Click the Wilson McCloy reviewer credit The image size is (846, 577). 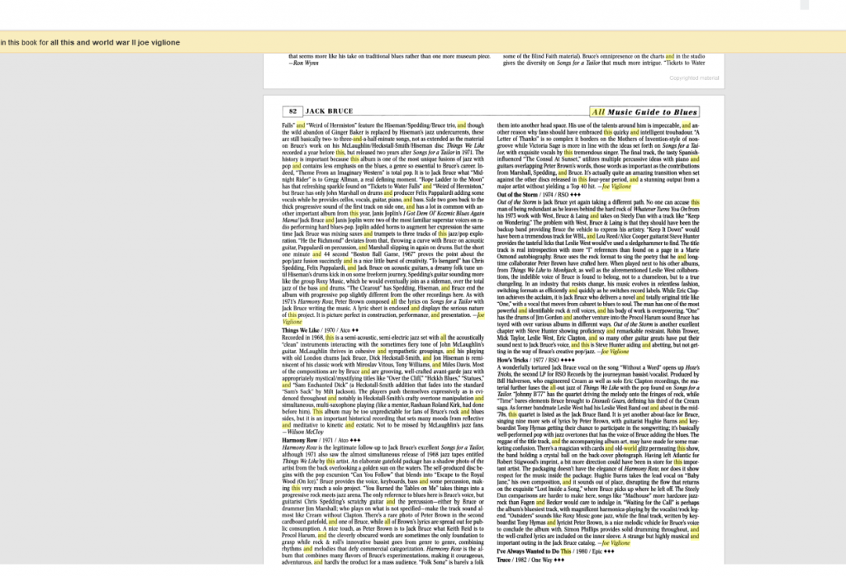coord(302,432)
